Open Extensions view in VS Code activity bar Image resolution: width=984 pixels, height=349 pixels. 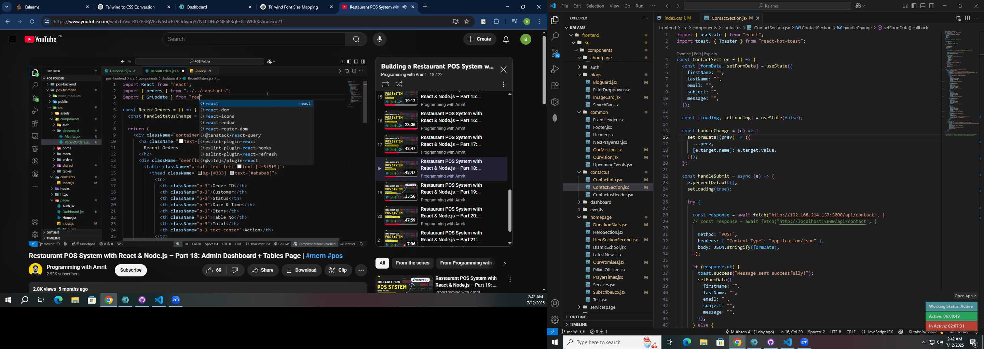pyautogui.click(x=555, y=86)
